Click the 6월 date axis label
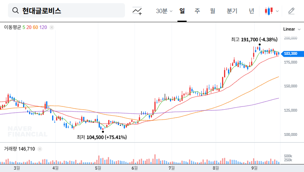Viewport: 304px width, 172px height. pyautogui.click(x=134, y=168)
